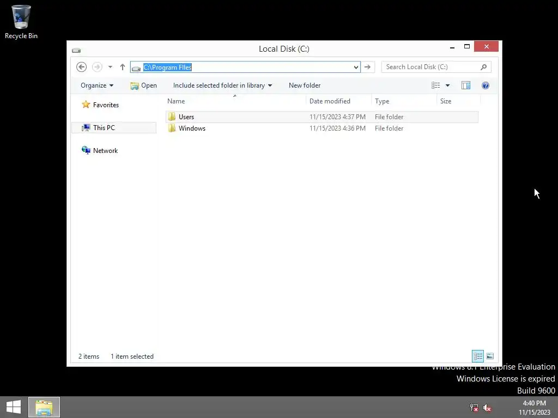558x418 pixels.
Task: Switch to Details view in the status bar
Action: [477, 356]
